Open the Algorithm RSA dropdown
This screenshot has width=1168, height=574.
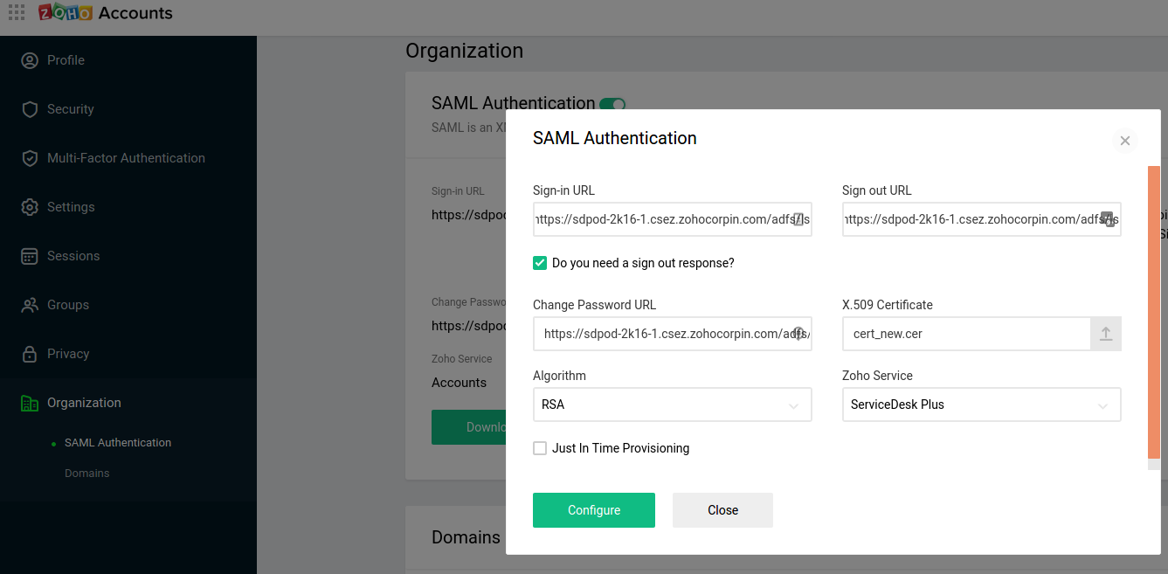tap(673, 405)
